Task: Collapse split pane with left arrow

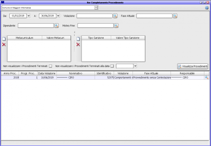Action: click(x=75, y=32)
